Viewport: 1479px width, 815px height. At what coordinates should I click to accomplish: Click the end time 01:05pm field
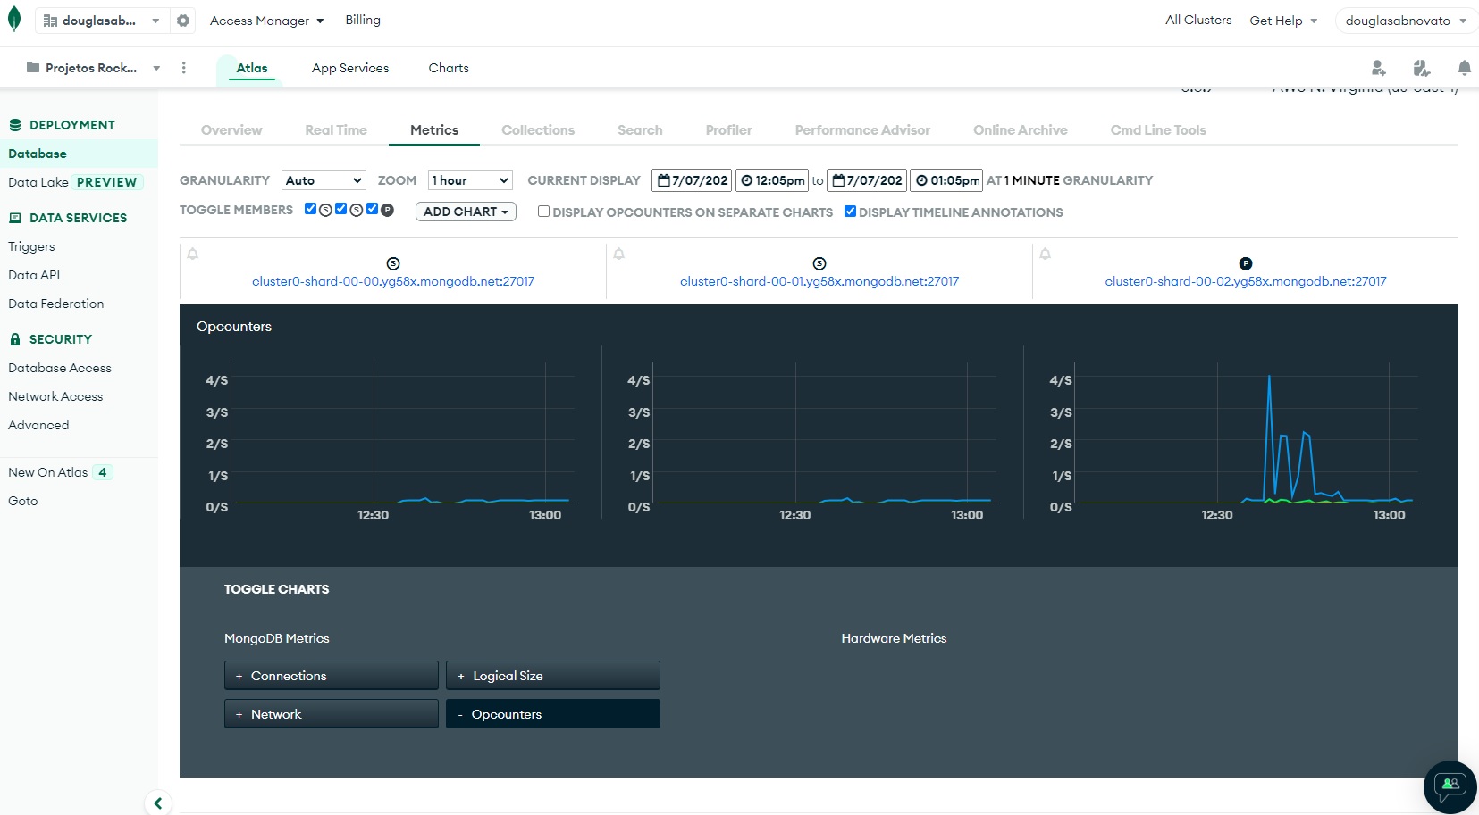[x=947, y=180]
